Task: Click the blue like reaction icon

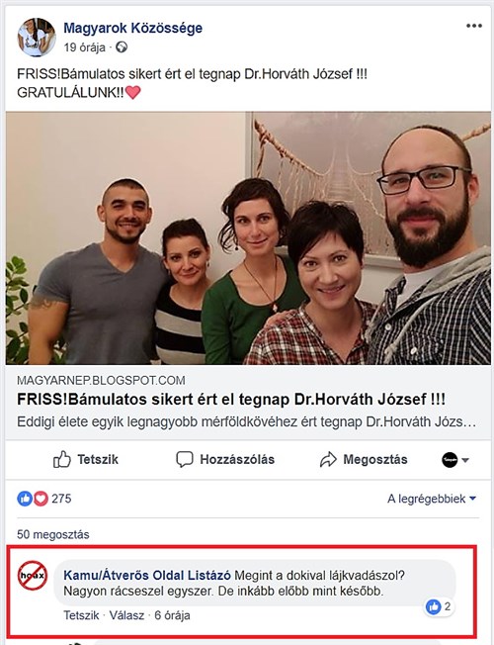Action: [x=25, y=499]
